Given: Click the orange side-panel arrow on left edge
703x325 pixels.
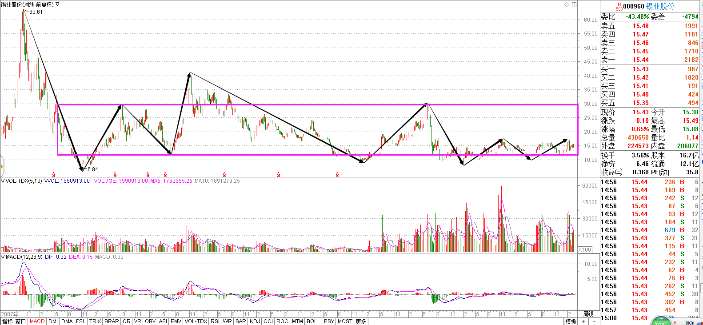Looking at the screenshot, I should 2,167.
